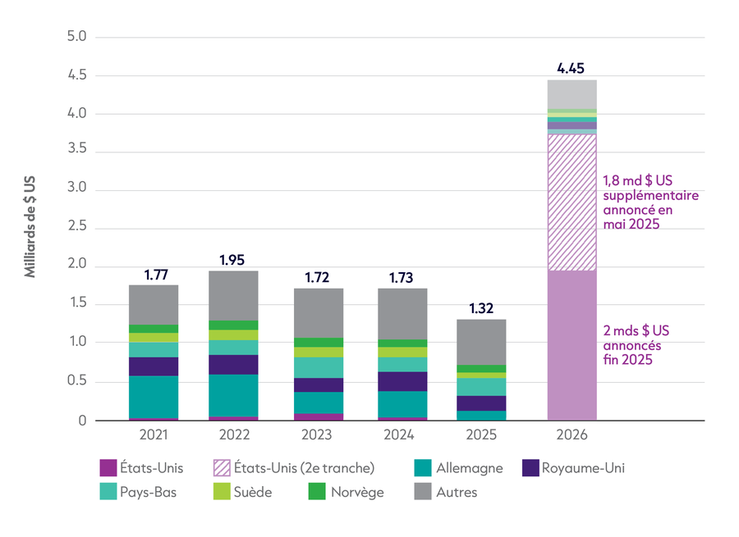Image resolution: width=739 pixels, height=537 pixels.
Task: Click the dark purple Royaume-Uni segment of 2022
Action: [233, 364]
